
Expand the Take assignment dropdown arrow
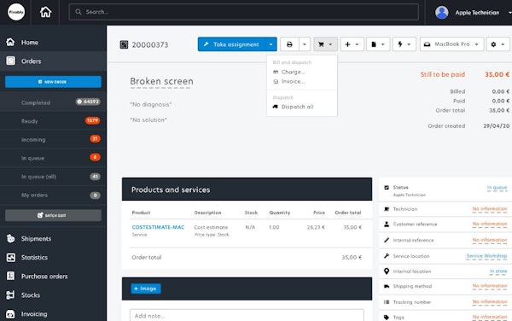(x=271, y=44)
